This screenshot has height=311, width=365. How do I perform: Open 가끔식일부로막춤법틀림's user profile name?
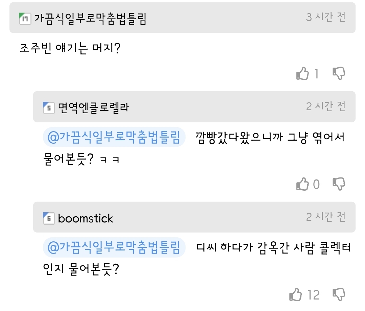point(90,18)
